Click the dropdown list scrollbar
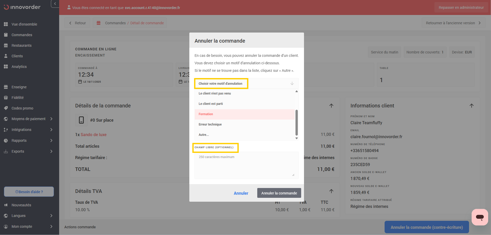 pyautogui.click(x=297, y=123)
